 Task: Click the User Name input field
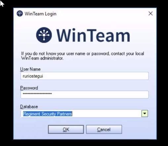[85, 76]
